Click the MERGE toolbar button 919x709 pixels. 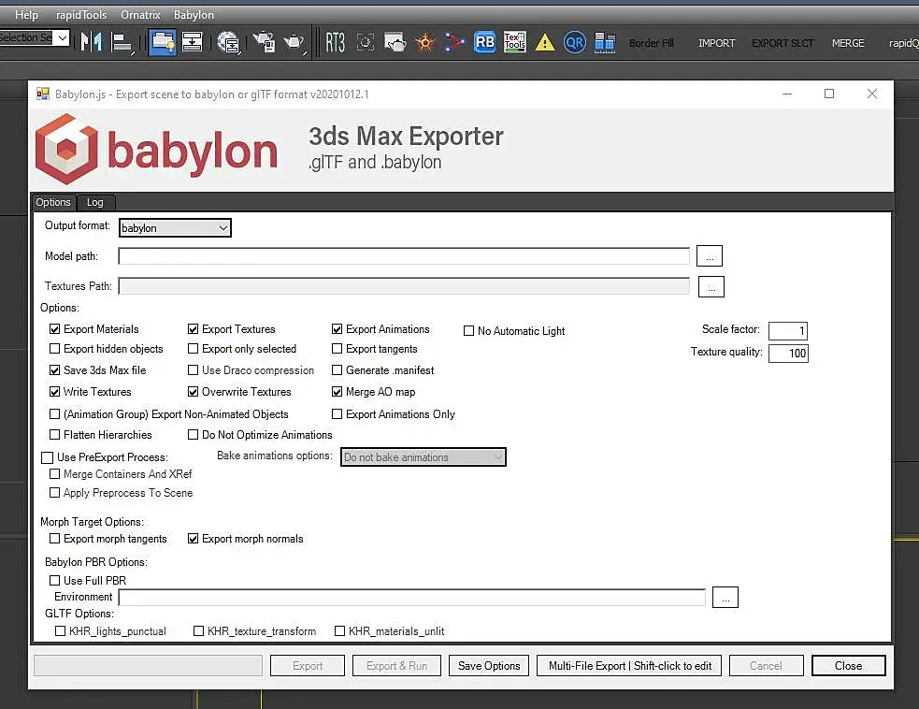(x=848, y=43)
